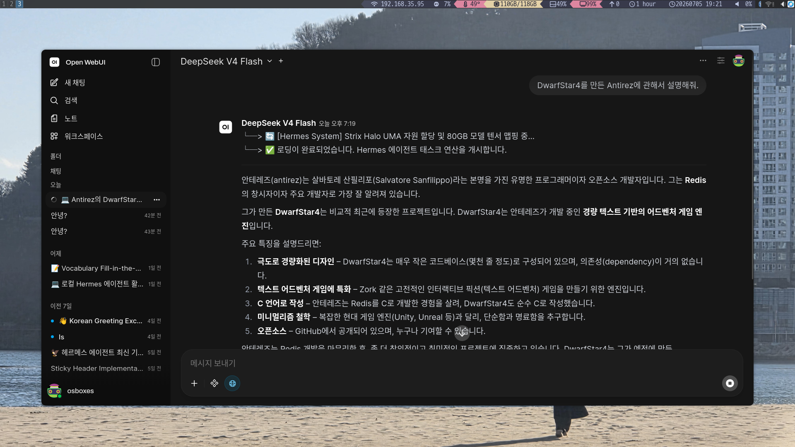This screenshot has height=447, width=795.
Task: Open the chat titled Is
Action: [106, 337]
